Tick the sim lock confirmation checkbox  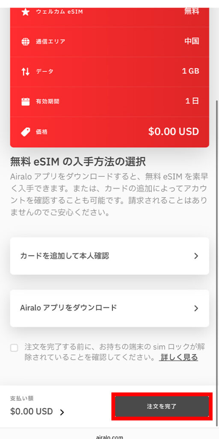14,348
